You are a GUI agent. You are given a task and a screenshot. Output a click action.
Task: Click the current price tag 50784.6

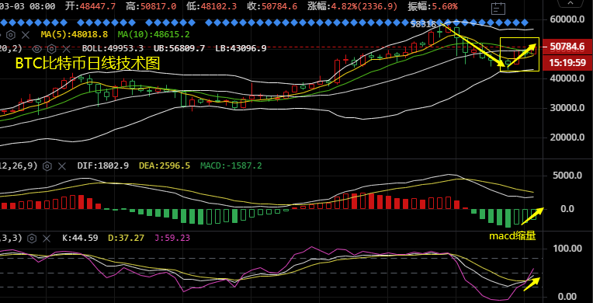click(567, 46)
